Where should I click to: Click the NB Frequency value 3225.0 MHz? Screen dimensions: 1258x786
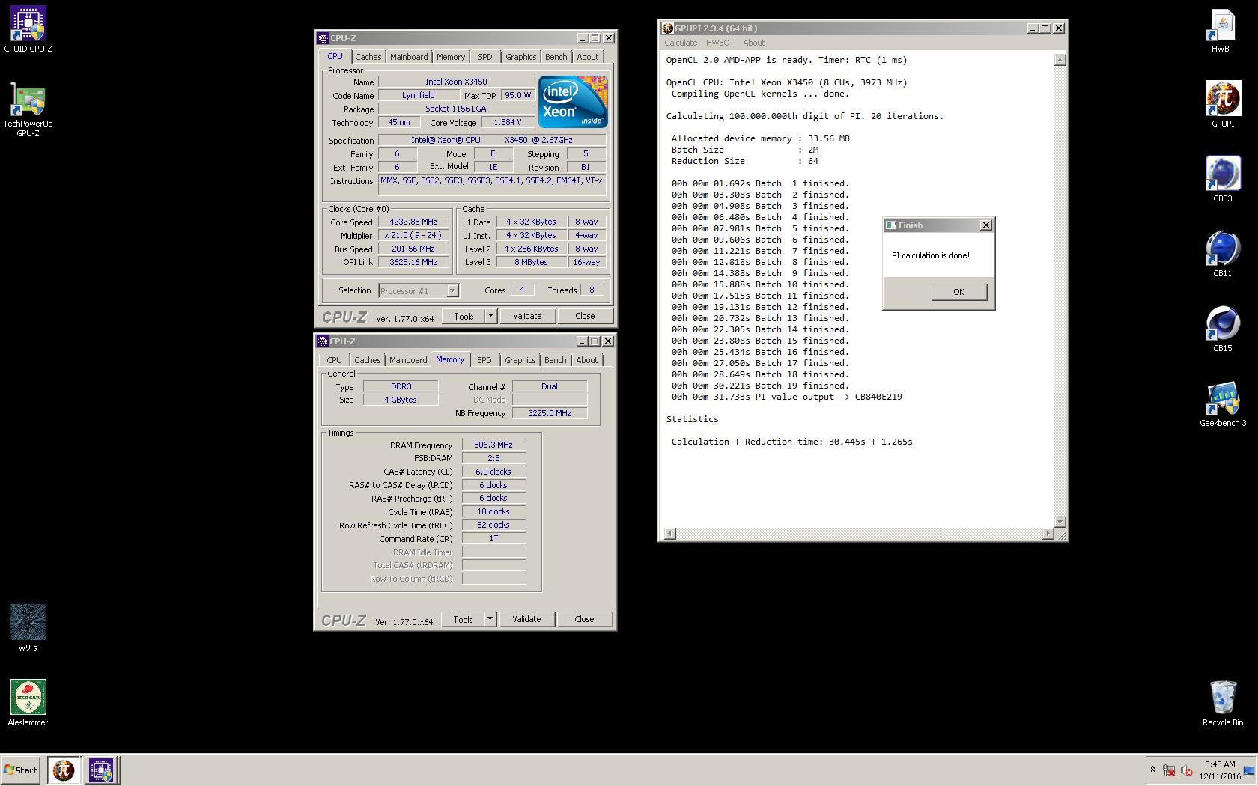click(x=550, y=413)
